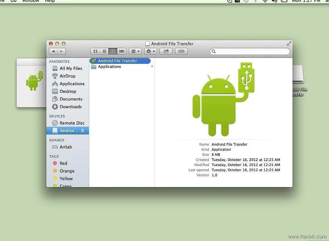
Task: Expand the Applications folder arrow
Action: 152,66
